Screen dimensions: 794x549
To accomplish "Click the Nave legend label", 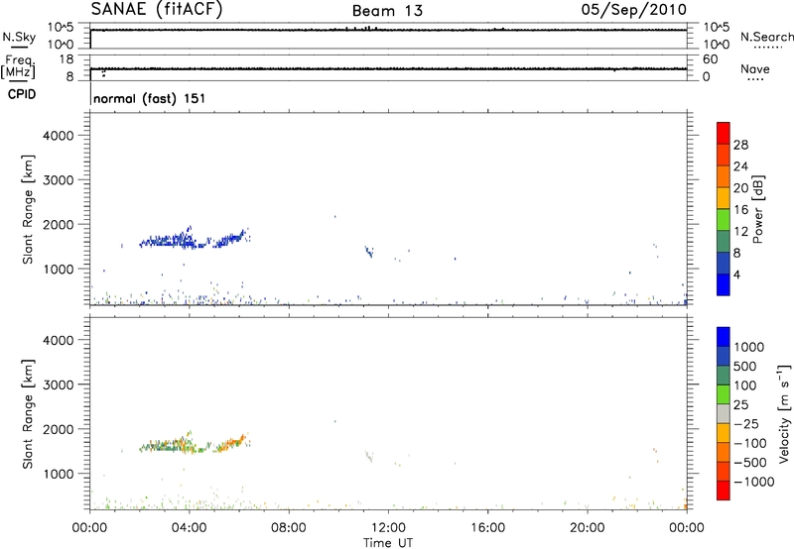I will click(755, 69).
